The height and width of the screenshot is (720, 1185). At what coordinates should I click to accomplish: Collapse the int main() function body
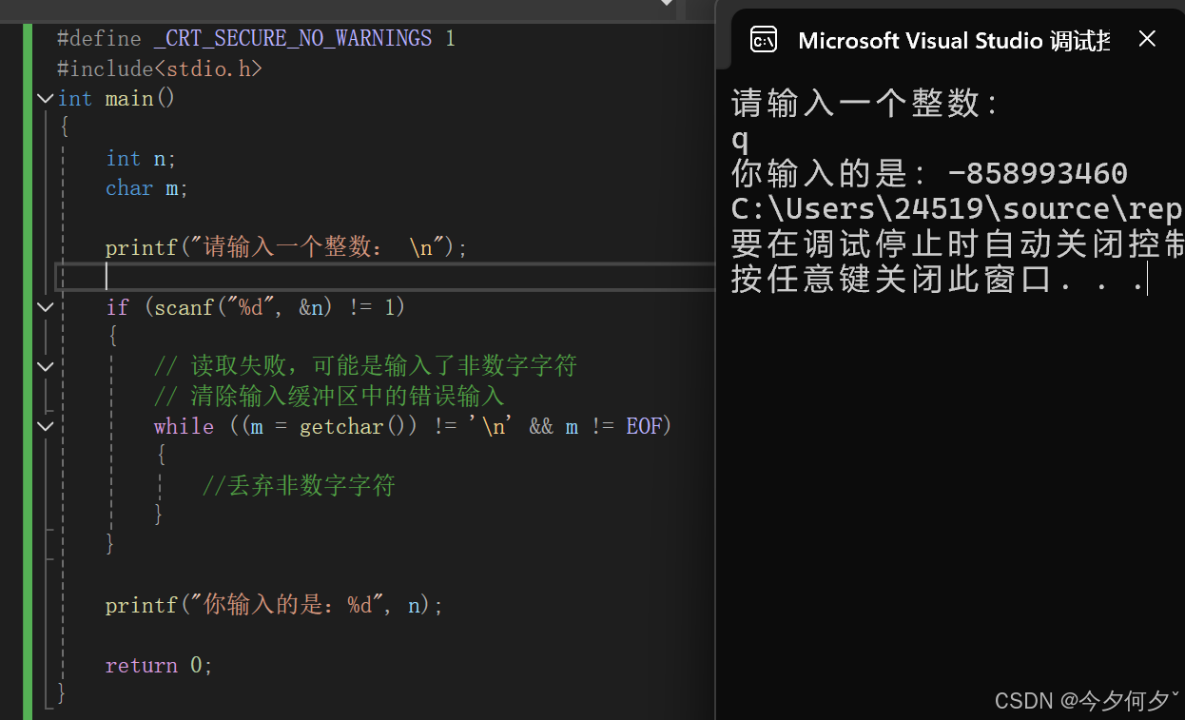click(x=45, y=98)
